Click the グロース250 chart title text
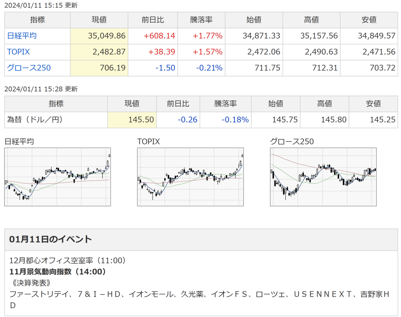Image resolution: width=401 pixels, height=317 pixels. [x=292, y=141]
